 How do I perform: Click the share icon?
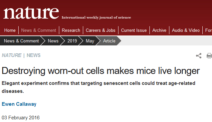pos(199,56)
